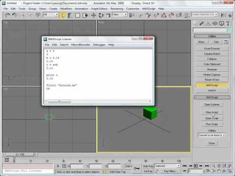The width and height of the screenshot is (235, 176).
Task: Click the object color swatch
Action: tap(229, 30)
